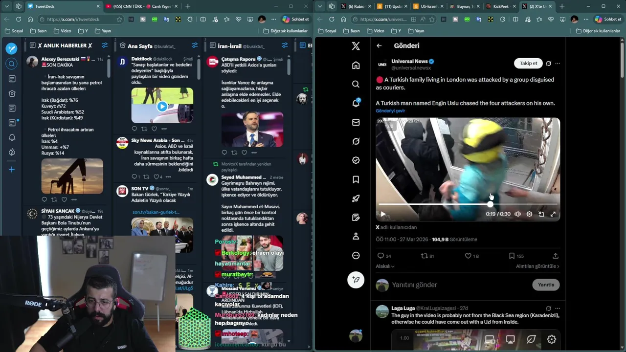Play Daktilock video thumbnail in Ana Sayfa

162,106
